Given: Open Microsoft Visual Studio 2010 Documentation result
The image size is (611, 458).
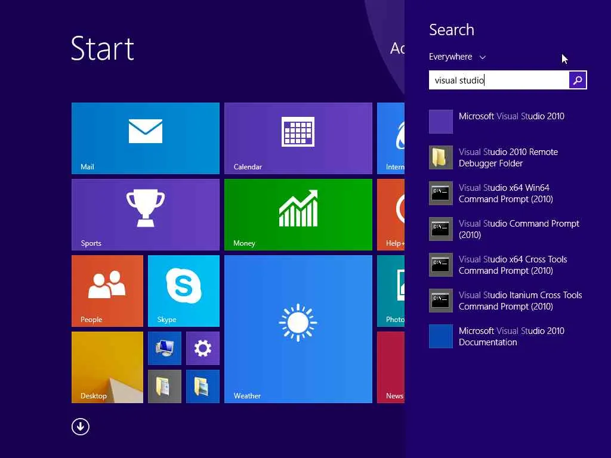Looking at the screenshot, I should (x=508, y=336).
